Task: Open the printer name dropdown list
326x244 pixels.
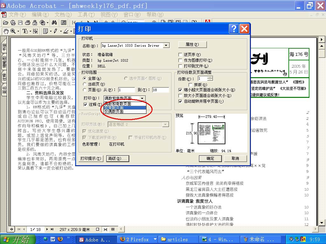Action: pos(166,45)
